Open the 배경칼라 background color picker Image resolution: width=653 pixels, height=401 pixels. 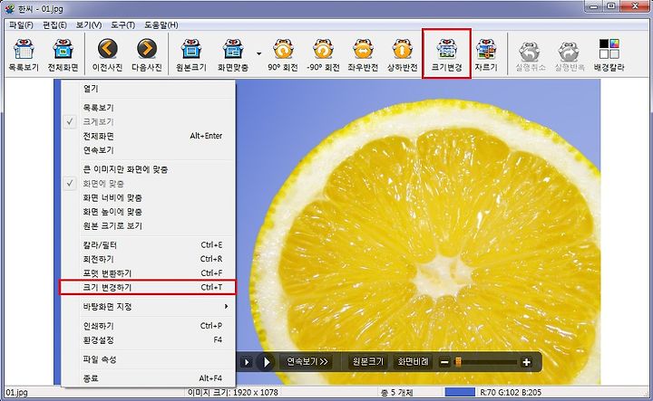click(609, 55)
